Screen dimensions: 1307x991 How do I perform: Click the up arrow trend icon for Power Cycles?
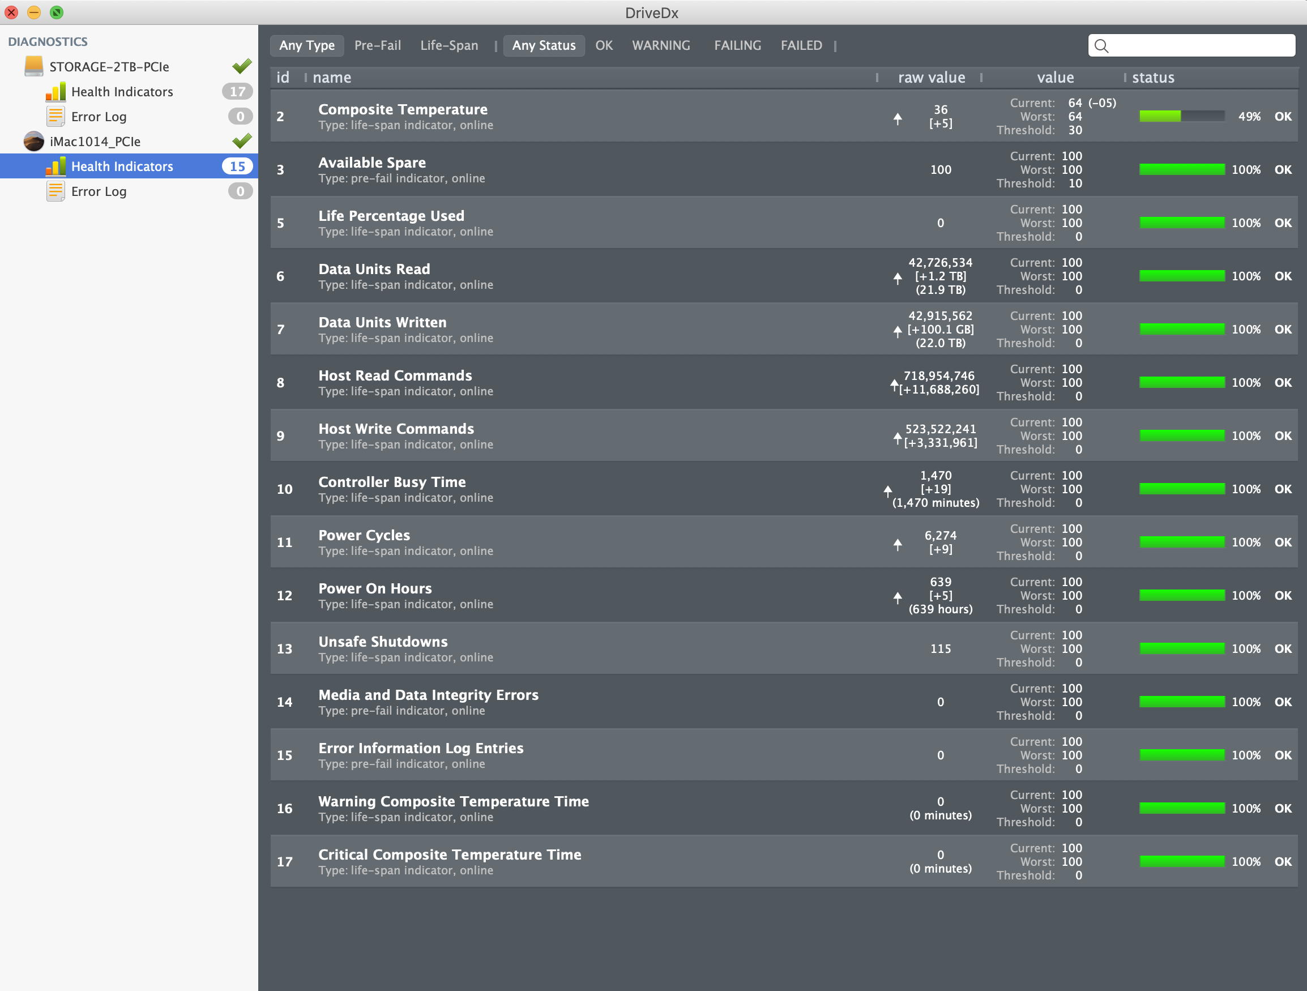[x=898, y=544]
